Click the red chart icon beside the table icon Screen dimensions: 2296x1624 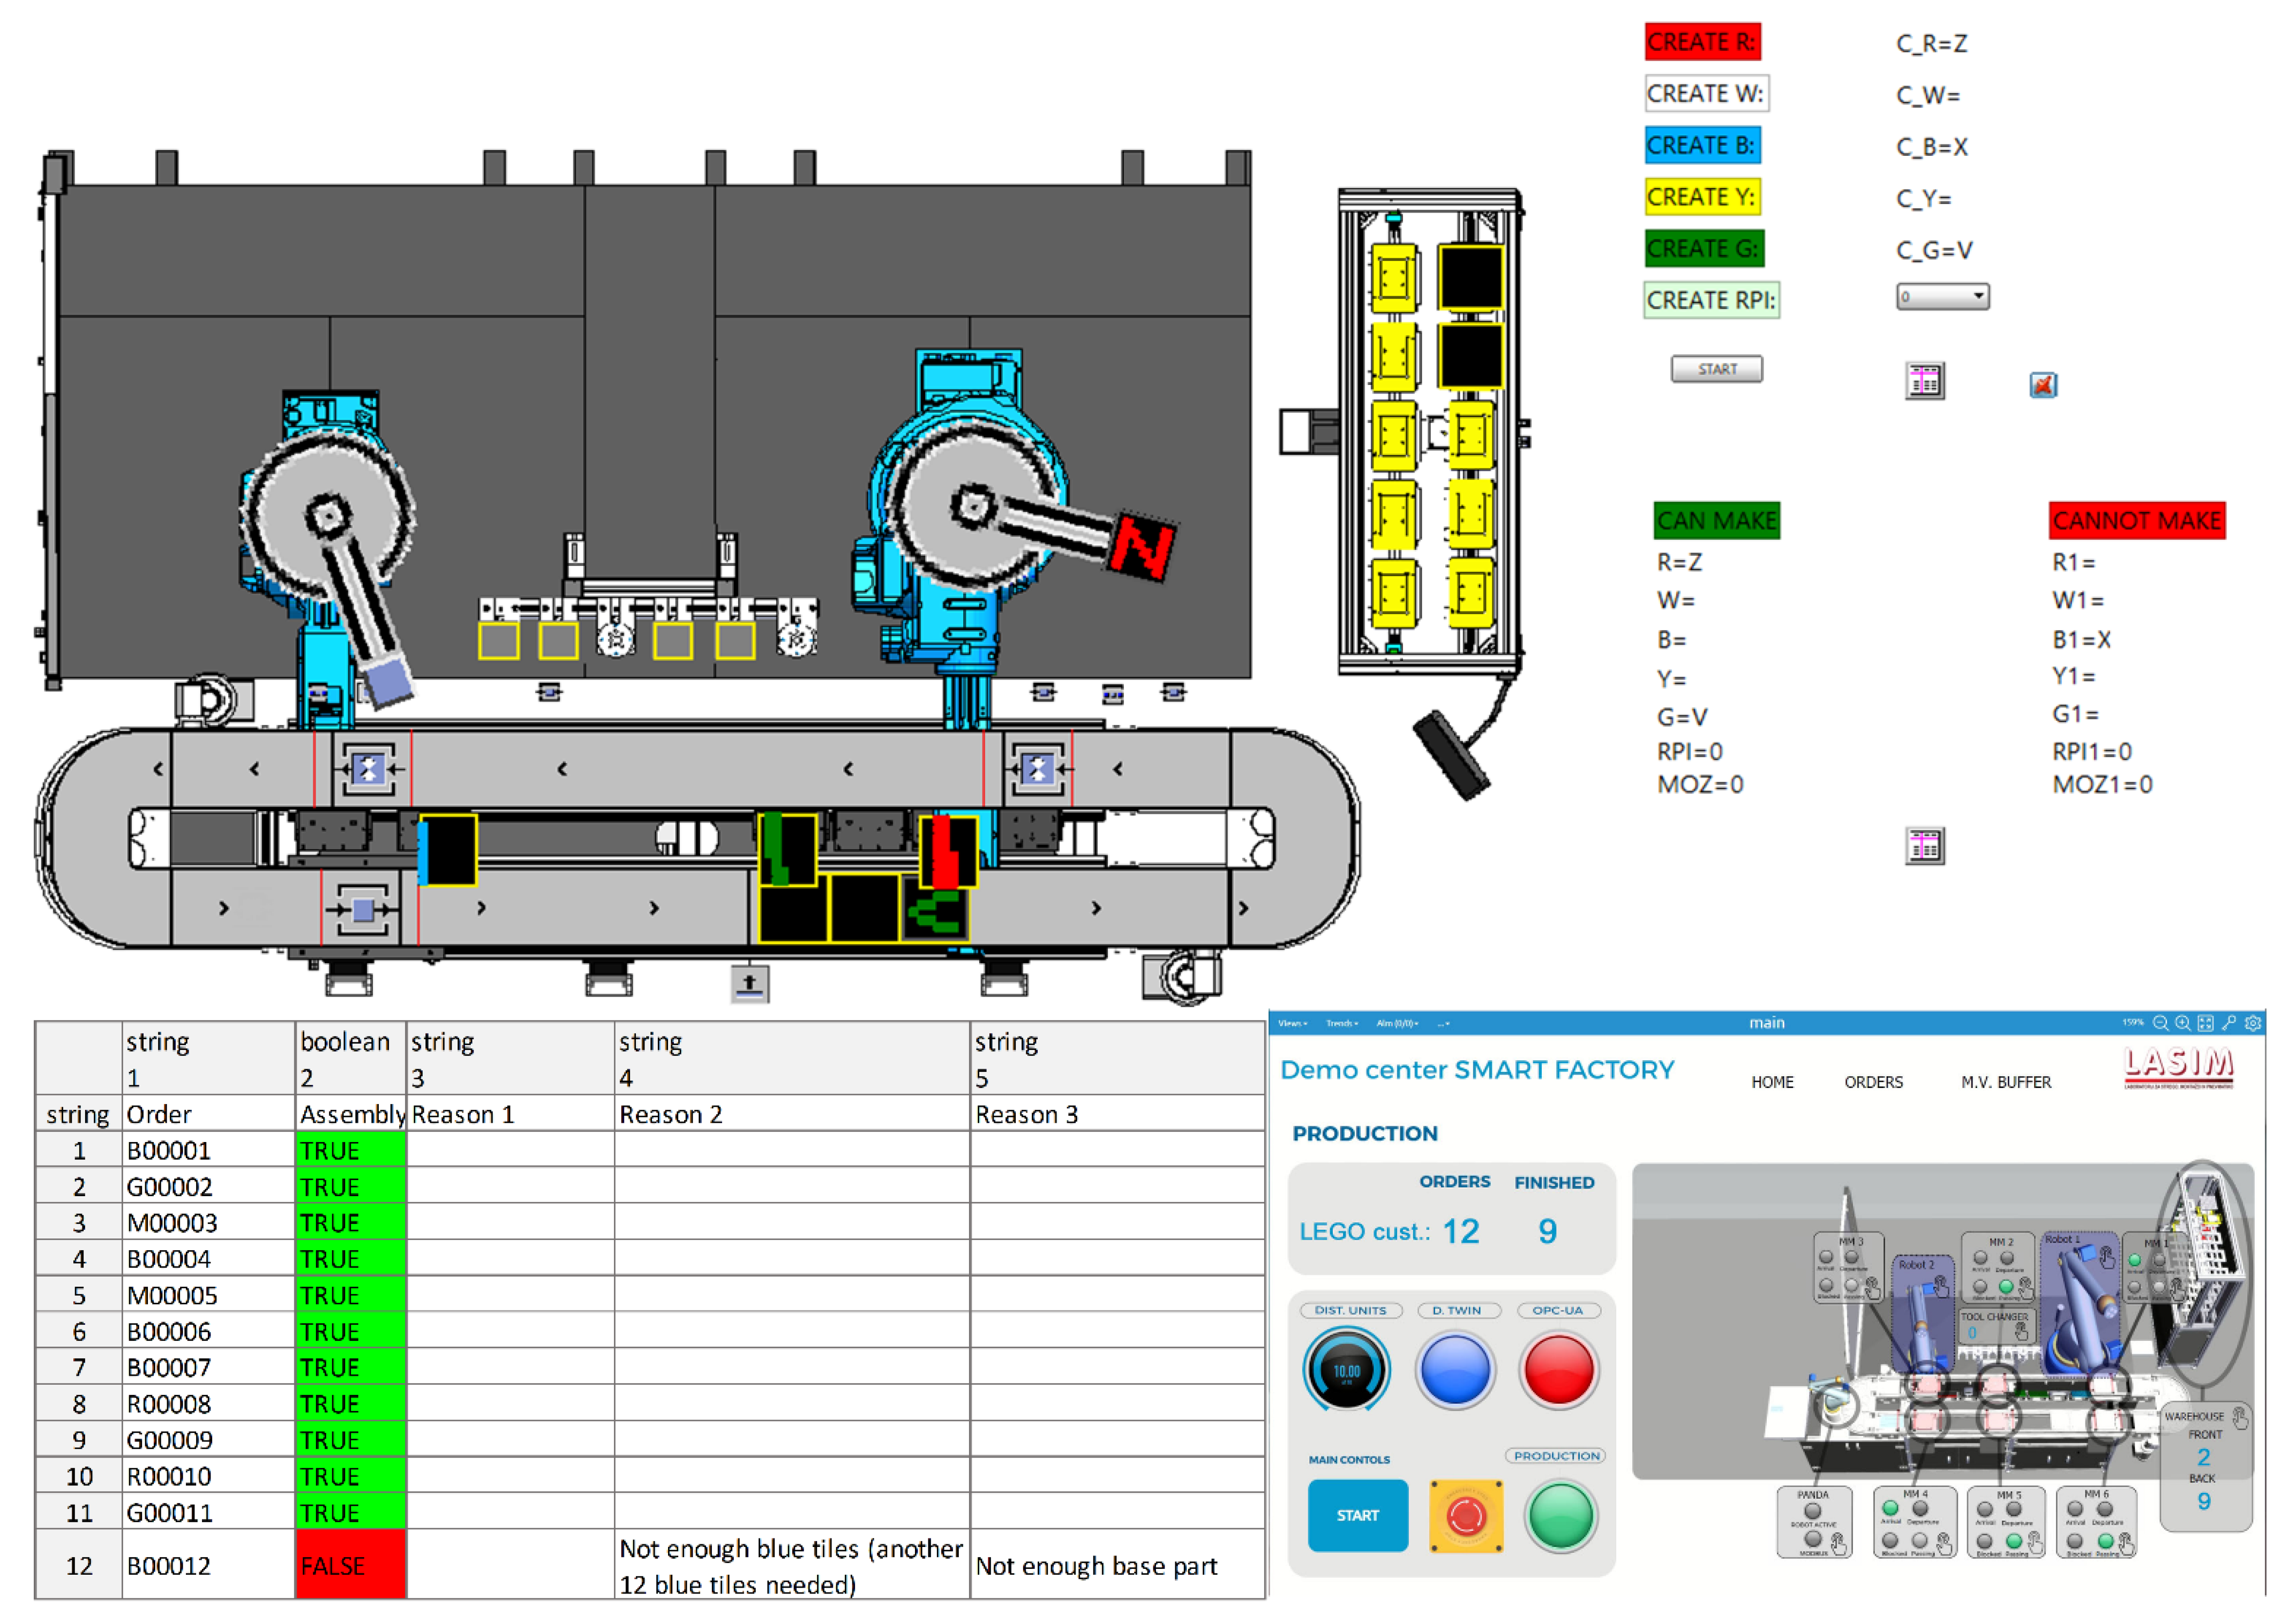point(2043,385)
